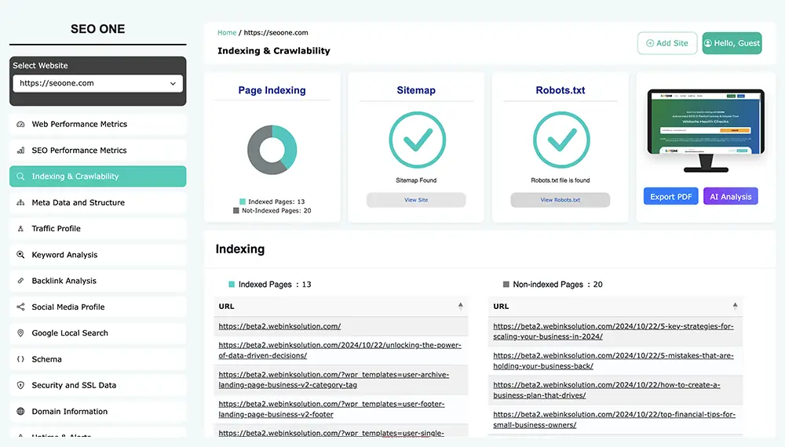785x447 pixels.
Task: Click the Add Site button
Action: 666,43
